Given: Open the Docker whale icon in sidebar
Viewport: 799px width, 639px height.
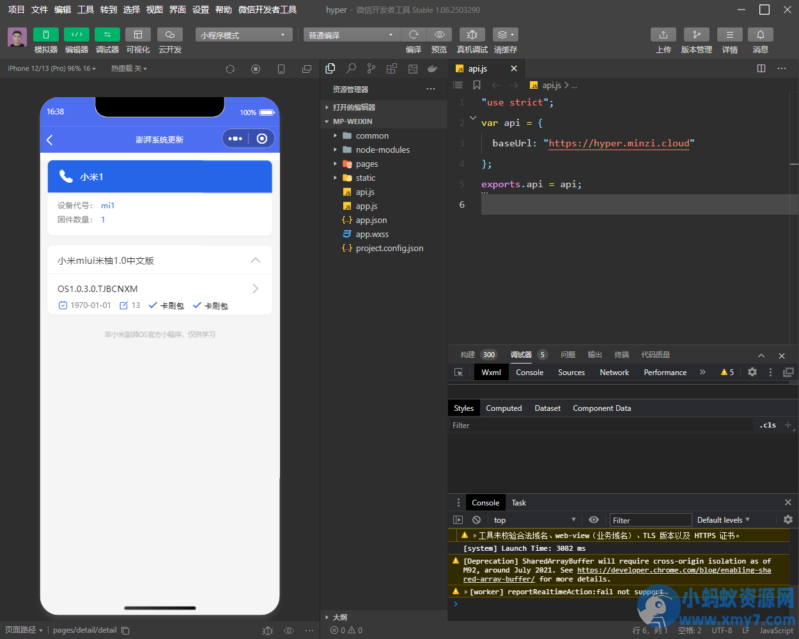Looking at the screenshot, I should point(433,68).
